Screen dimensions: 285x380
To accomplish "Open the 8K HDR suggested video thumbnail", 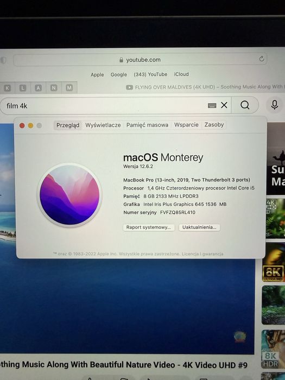I will (273, 349).
